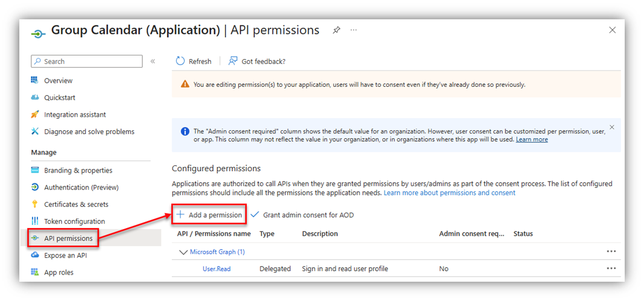Click the plus icon of Add a permission

click(180, 214)
